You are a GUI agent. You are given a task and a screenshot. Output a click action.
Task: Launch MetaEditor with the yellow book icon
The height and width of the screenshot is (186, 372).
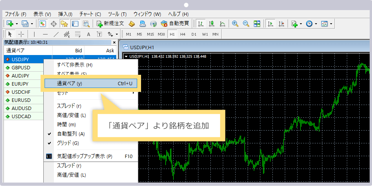pos(132,24)
